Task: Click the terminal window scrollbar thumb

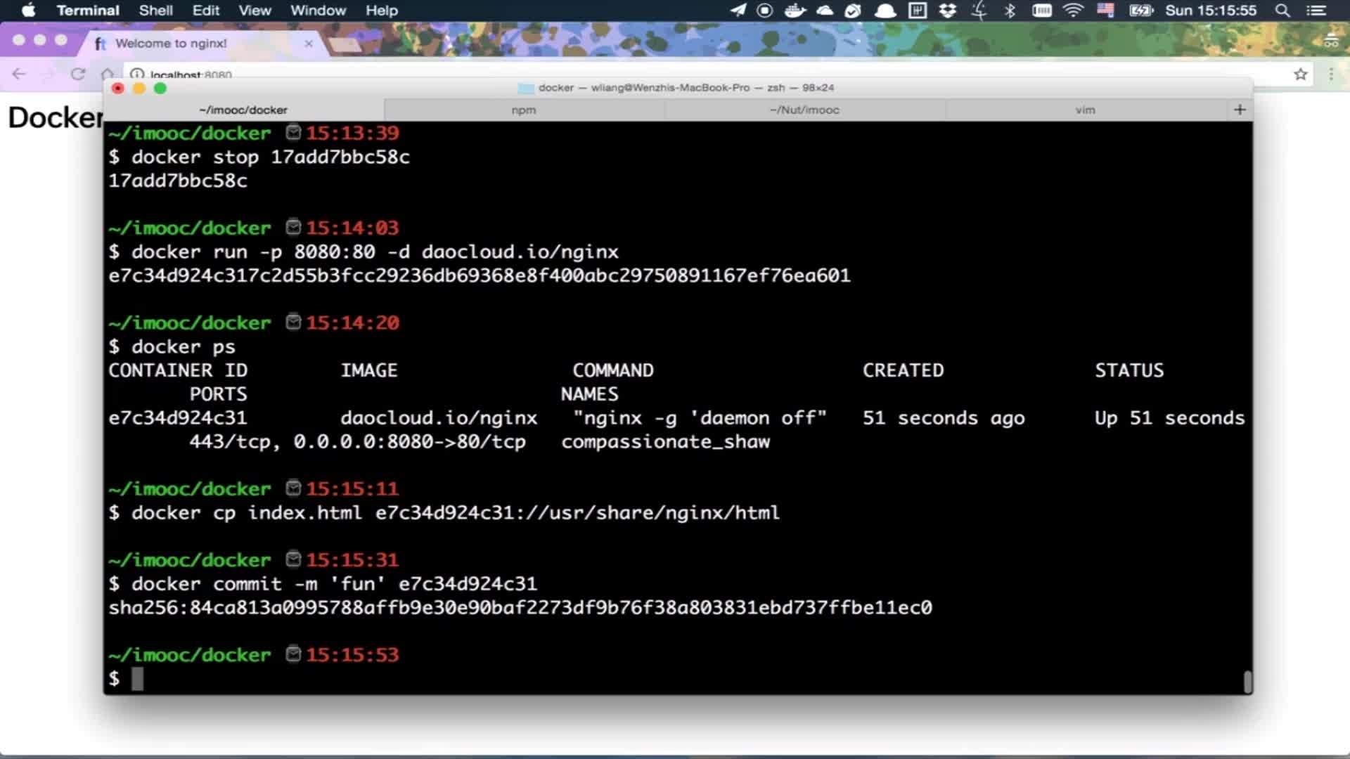Action: 1247,681
